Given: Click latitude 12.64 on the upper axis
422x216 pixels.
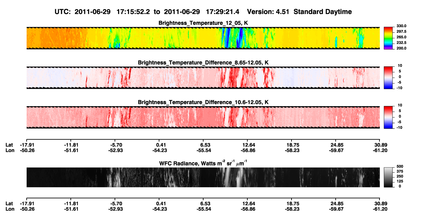Looking at the screenshot, I should click(x=248, y=145).
